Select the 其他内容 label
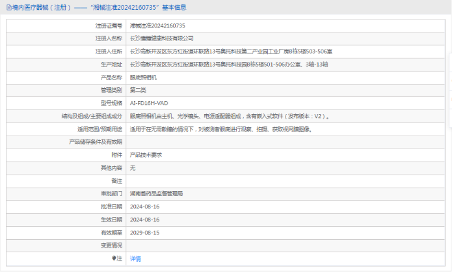The height and width of the screenshot is (273, 454). click(x=111, y=168)
